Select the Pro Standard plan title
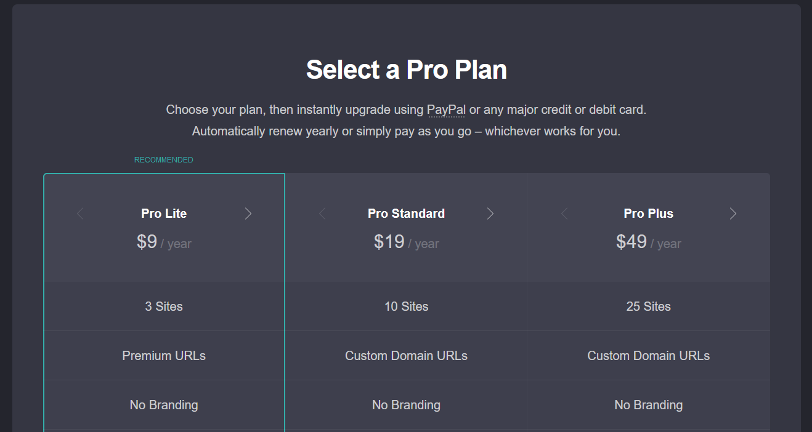This screenshot has height=432, width=812. [x=406, y=214]
